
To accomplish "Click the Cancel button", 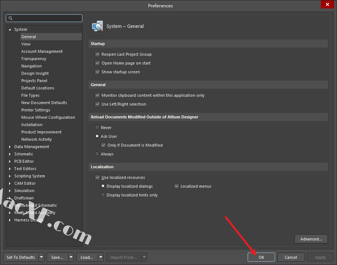I will point(291,257).
